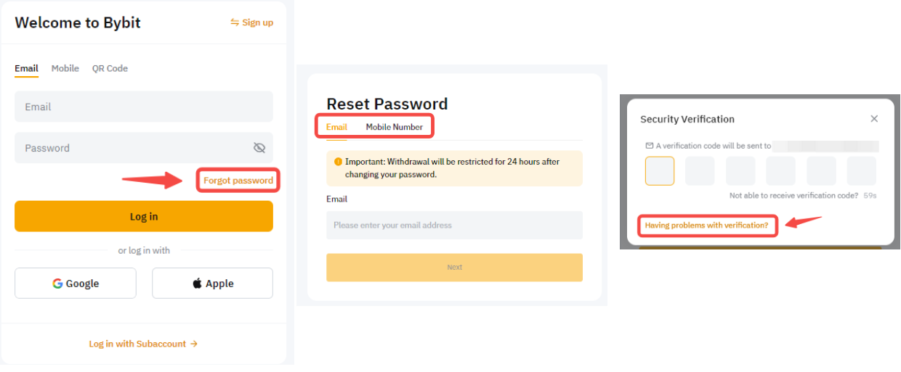Click Log in with Subaccount link
Viewport: 901px width, 372px height.
(143, 344)
